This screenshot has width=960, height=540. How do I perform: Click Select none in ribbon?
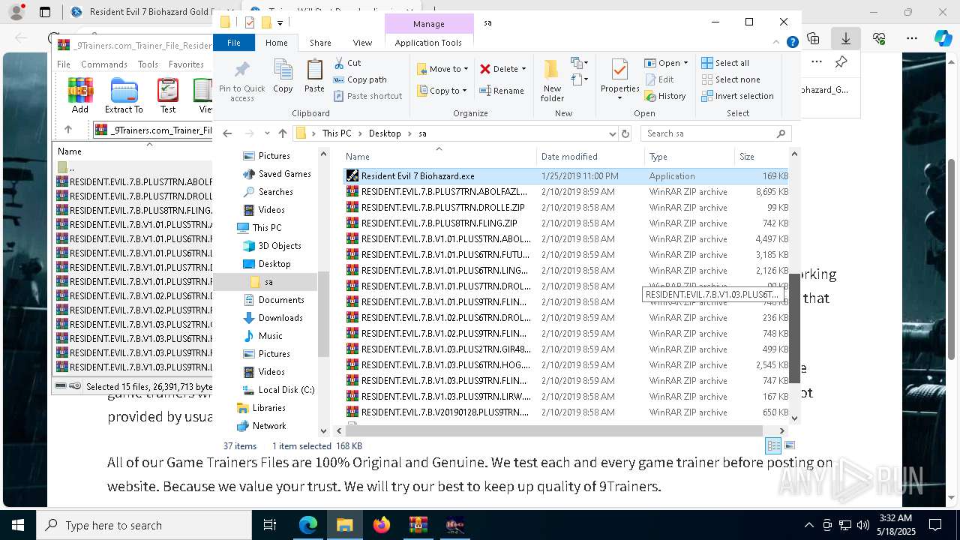(x=730, y=79)
